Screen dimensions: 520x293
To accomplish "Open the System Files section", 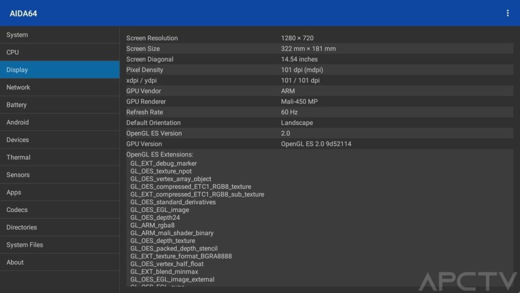I will [x=59, y=245].
